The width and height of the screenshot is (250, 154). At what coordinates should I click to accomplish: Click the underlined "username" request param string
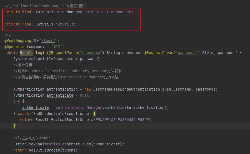[x=91, y=53]
